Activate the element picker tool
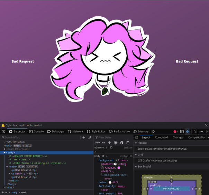This screenshot has height=195, width=209. (3, 132)
